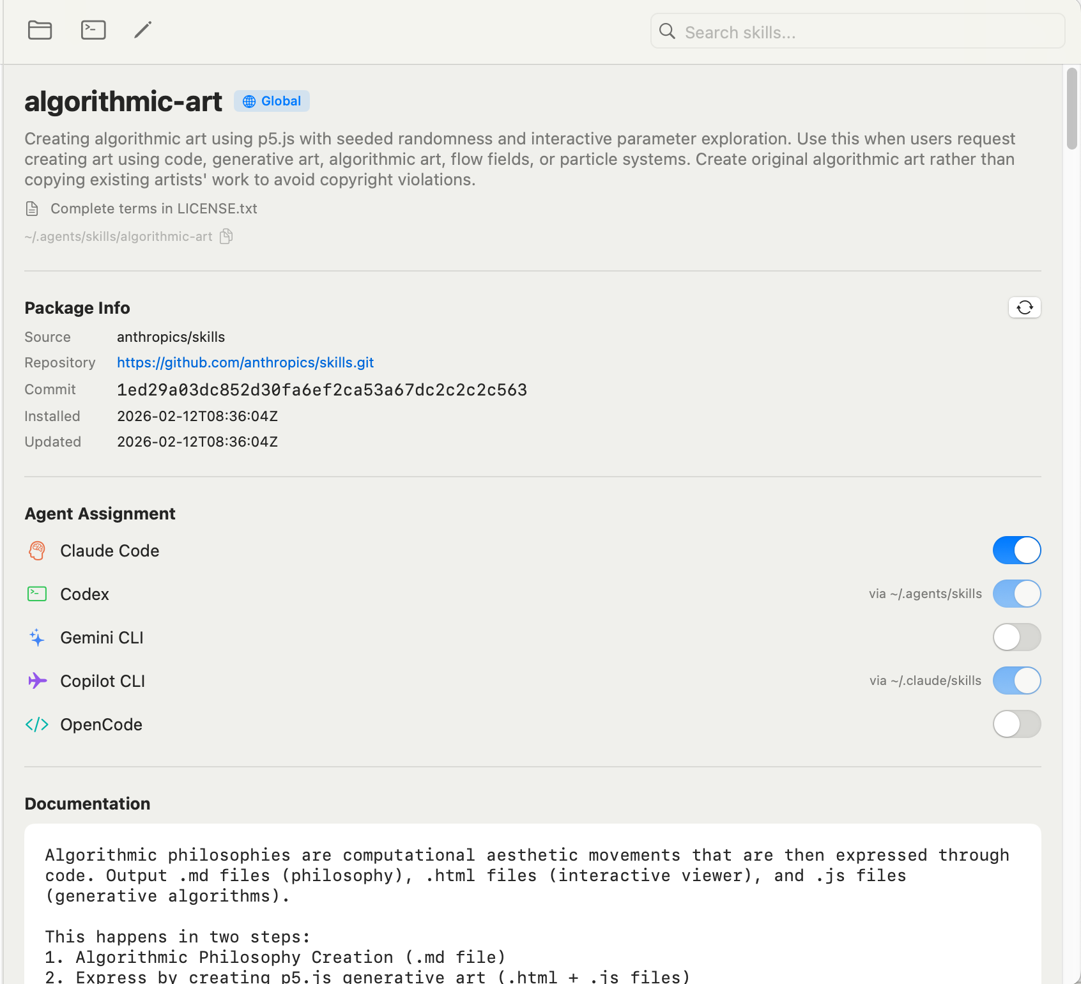This screenshot has height=984, width=1081.
Task: Toggle the Copilot CLI switch
Action: point(1017,681)
